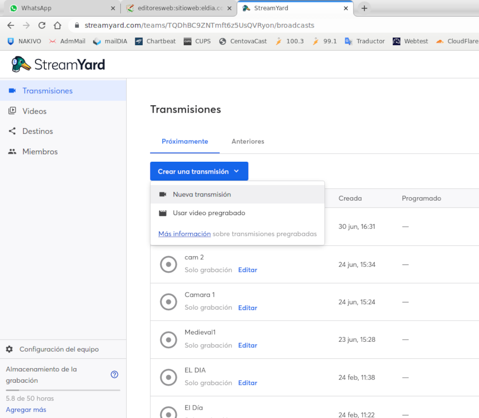The image size is (479, 418).
Task: Select Nueva transmisión from the menu
Action: point(202,194)
